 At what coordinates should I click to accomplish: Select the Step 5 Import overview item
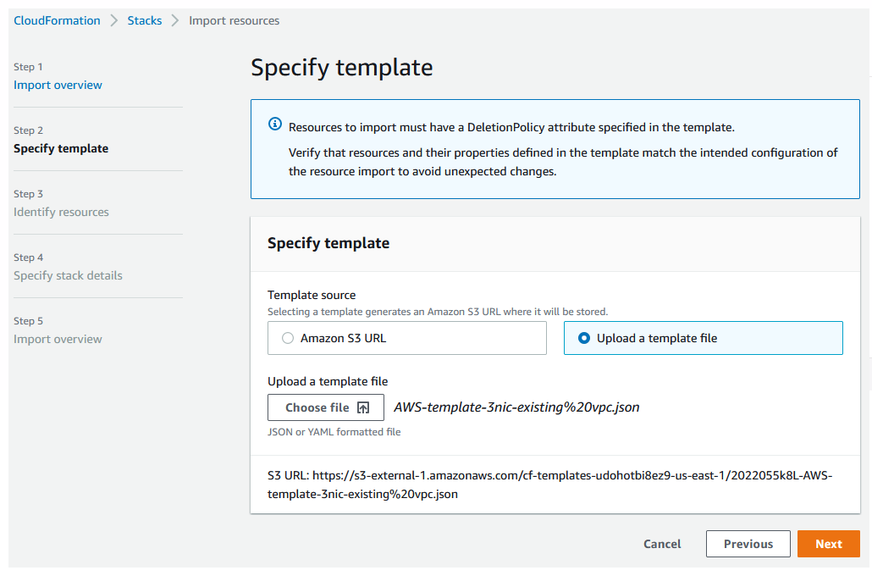click(x=58, y=339)
